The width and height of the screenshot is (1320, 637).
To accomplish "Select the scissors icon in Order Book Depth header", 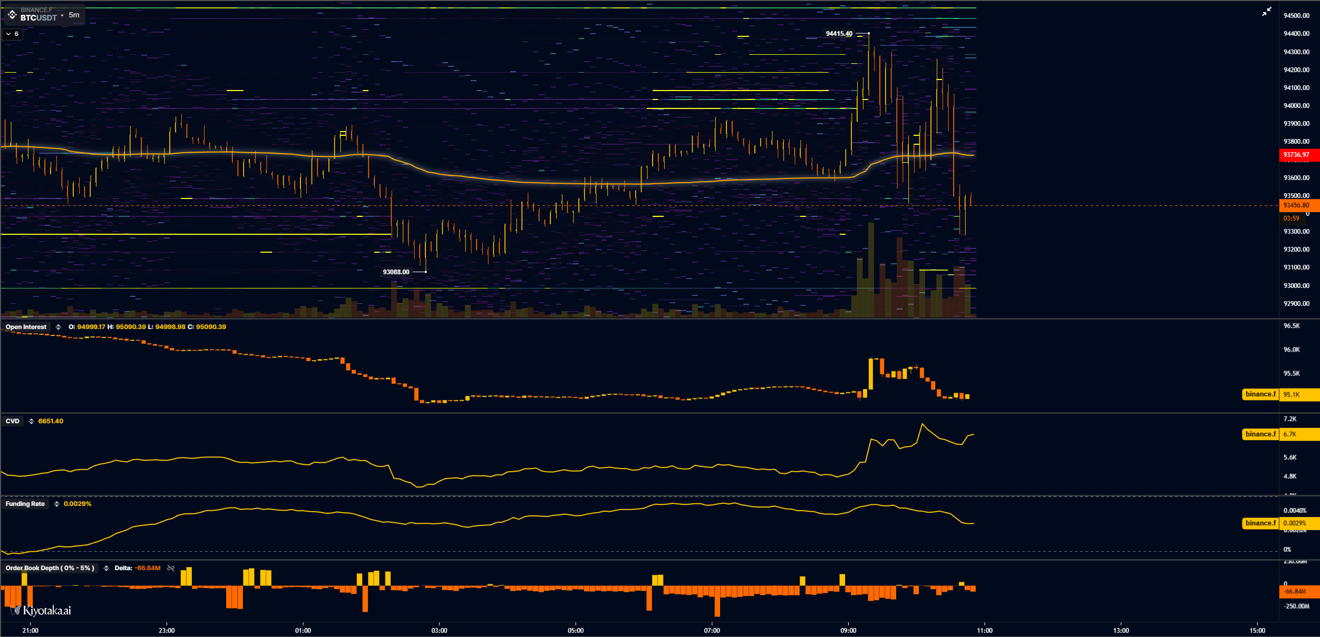I will click(x=171, y=568).
